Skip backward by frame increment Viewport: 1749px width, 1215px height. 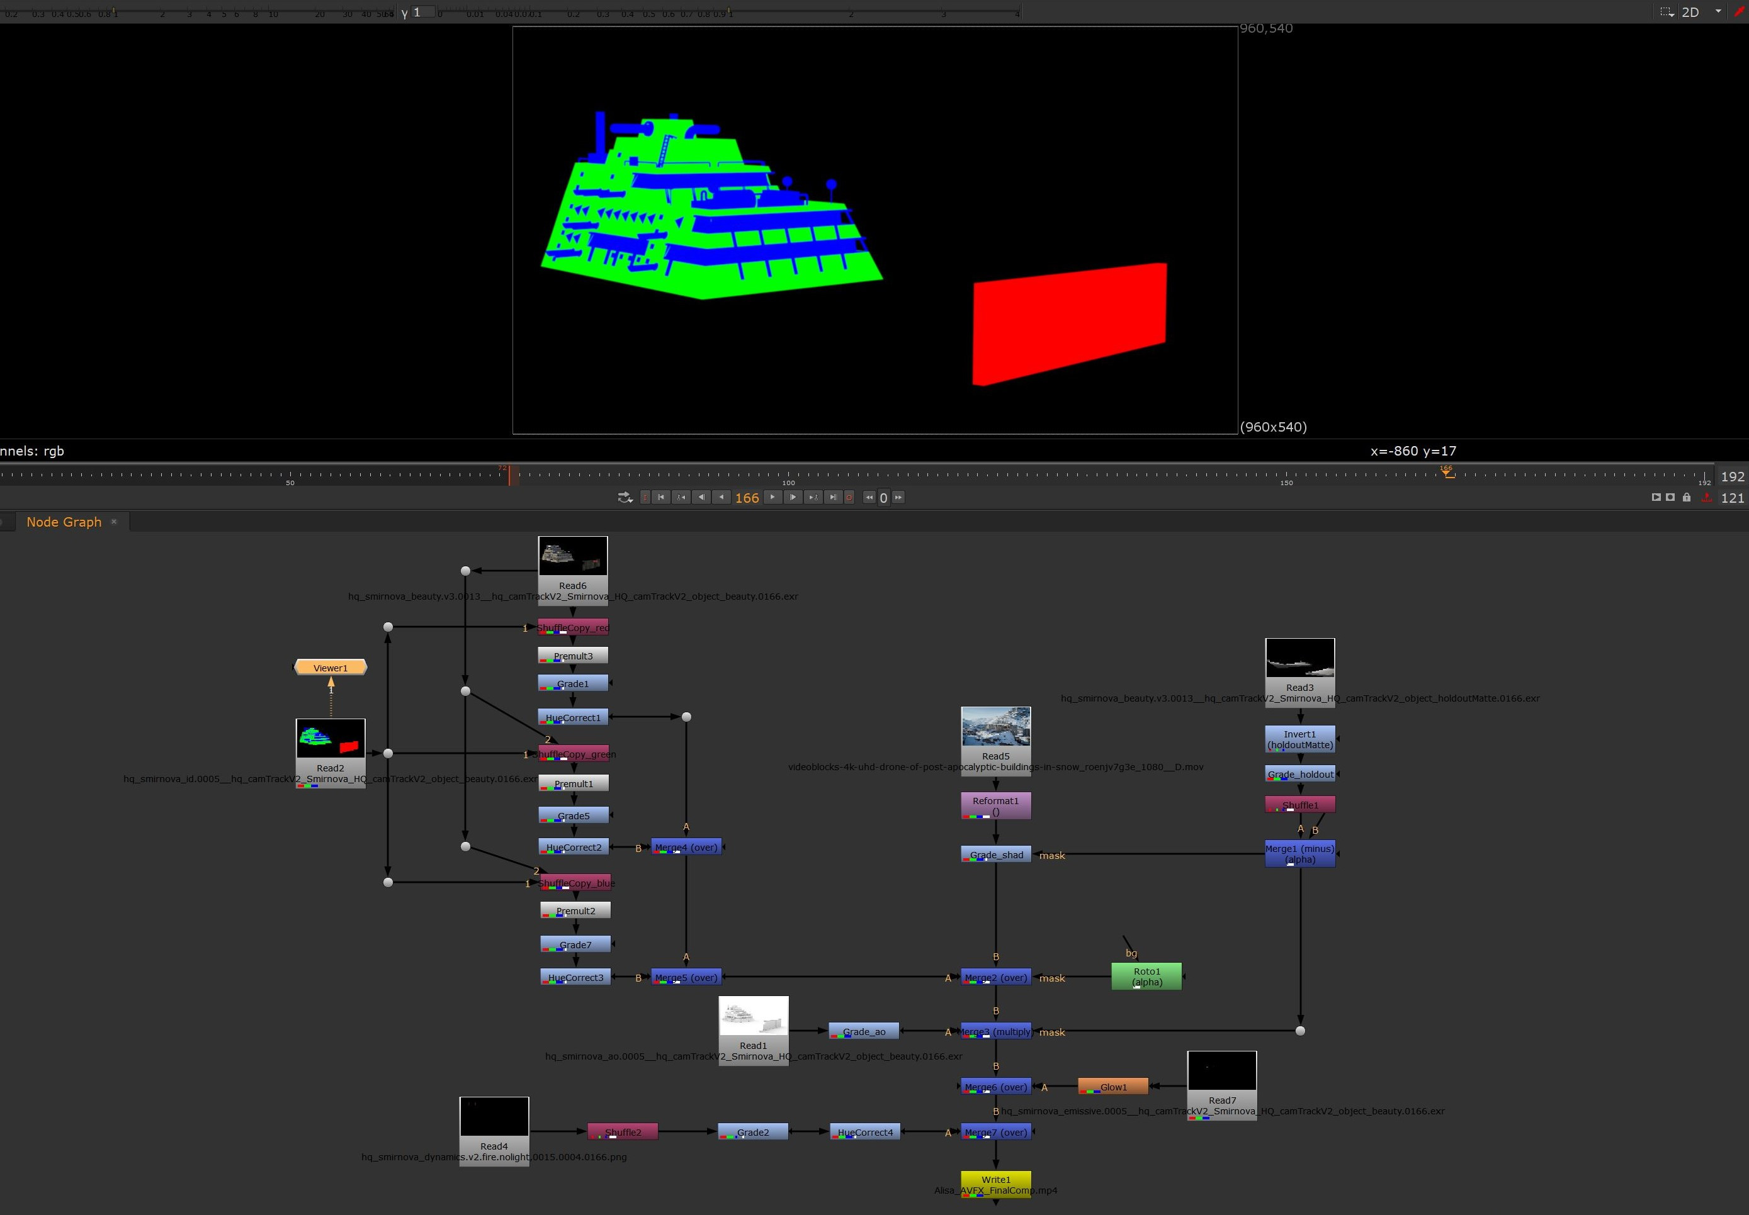(x=869, y=497)
